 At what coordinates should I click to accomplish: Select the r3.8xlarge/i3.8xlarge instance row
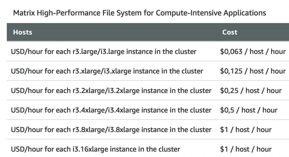point(148,129)
